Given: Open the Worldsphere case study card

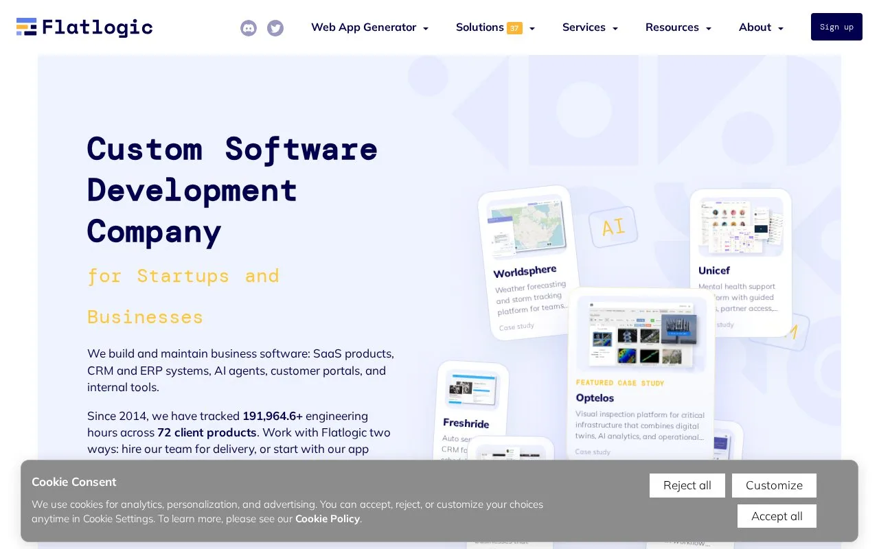Looking at the screenshot, I should (529, 262).
